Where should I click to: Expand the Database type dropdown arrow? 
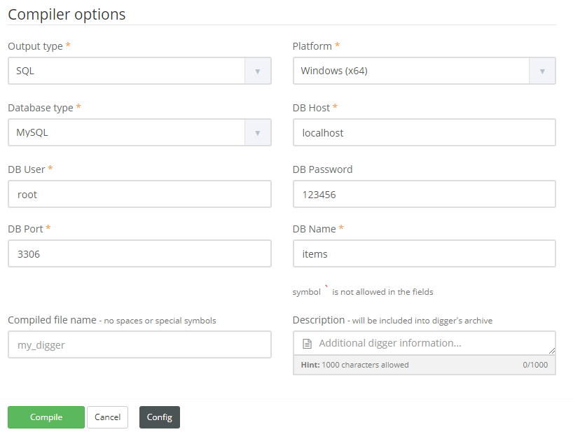coord(258,132)
